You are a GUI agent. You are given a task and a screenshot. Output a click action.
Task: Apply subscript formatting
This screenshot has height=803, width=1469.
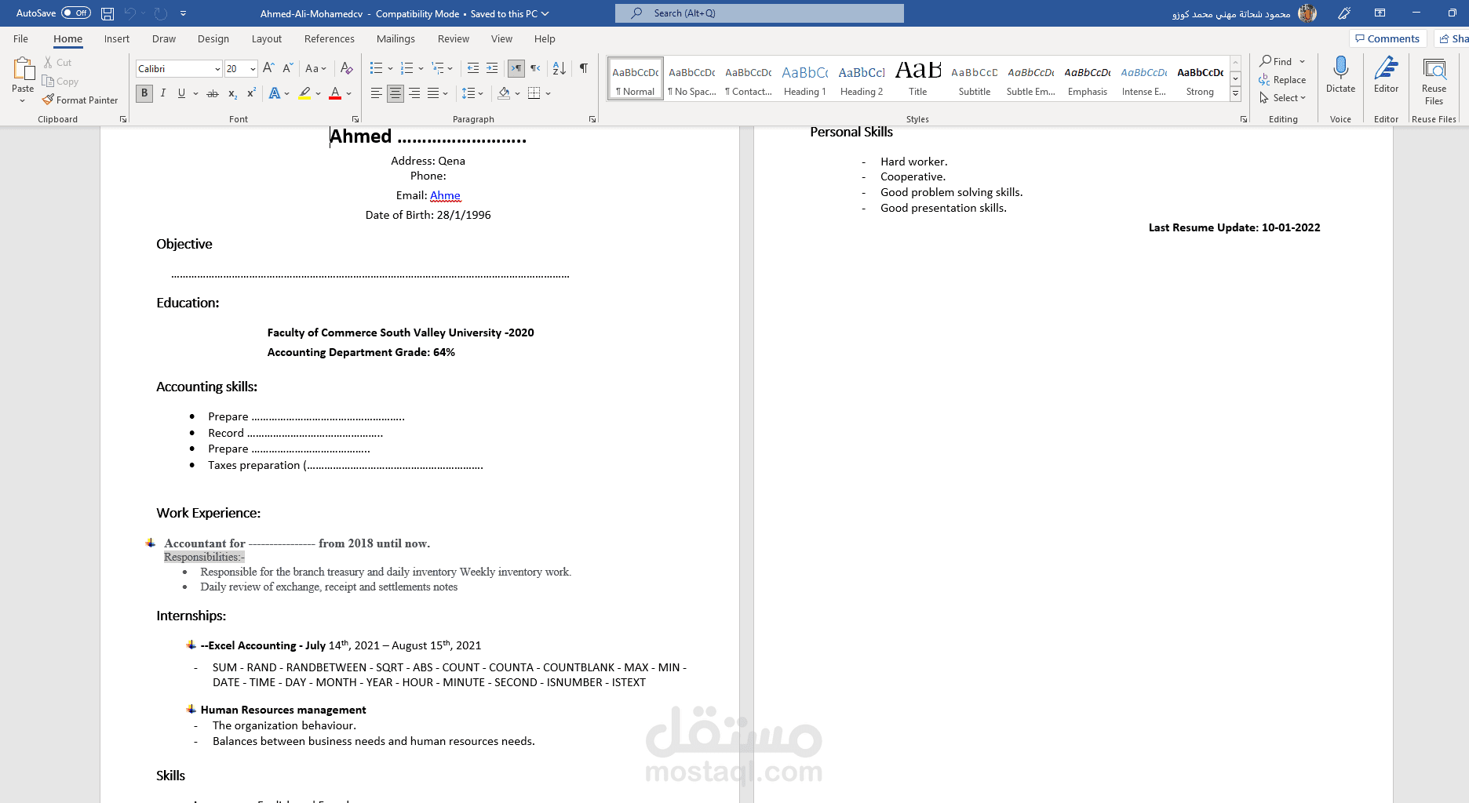(232, 93)
